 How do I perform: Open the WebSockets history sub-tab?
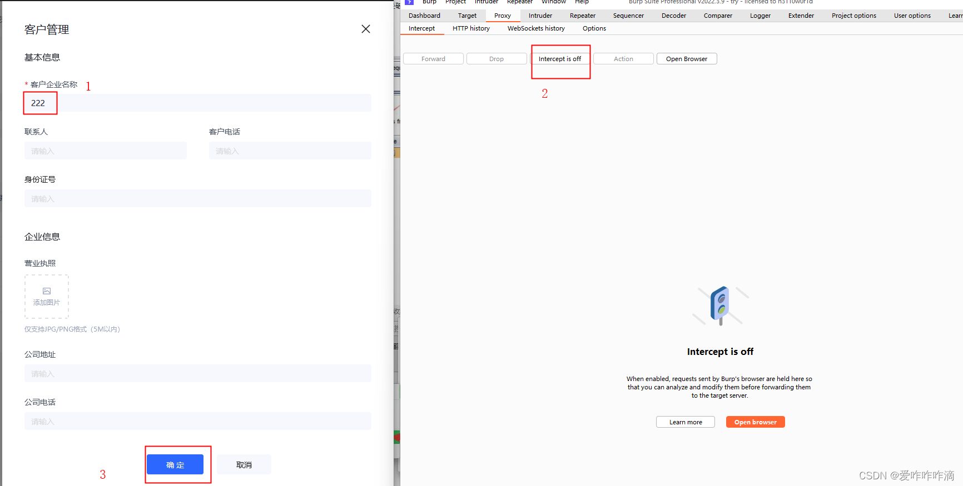pyautogui.click(x=536, y=28)
